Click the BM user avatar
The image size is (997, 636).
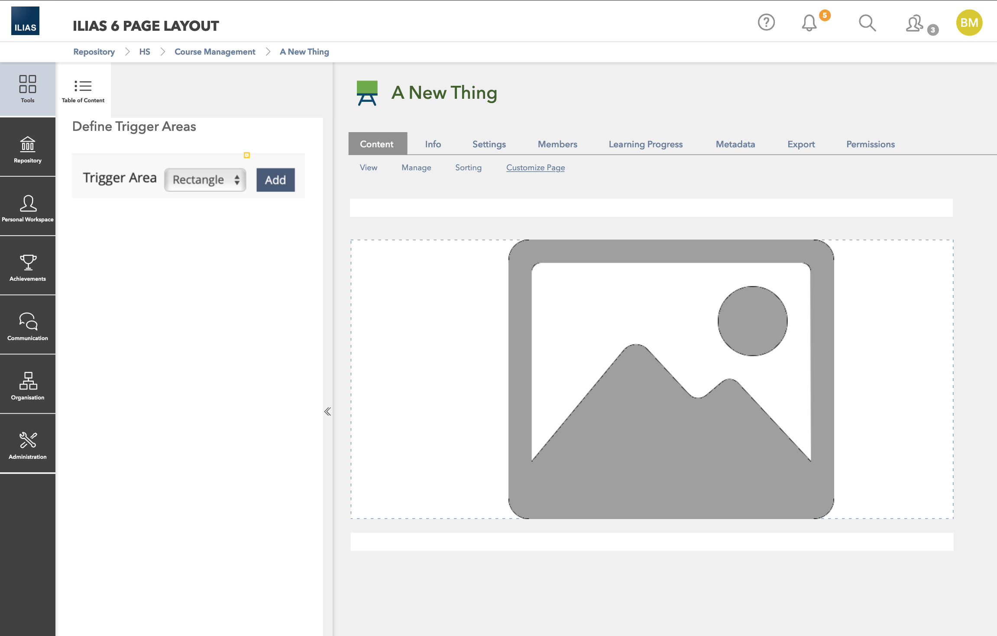(969, 23)
